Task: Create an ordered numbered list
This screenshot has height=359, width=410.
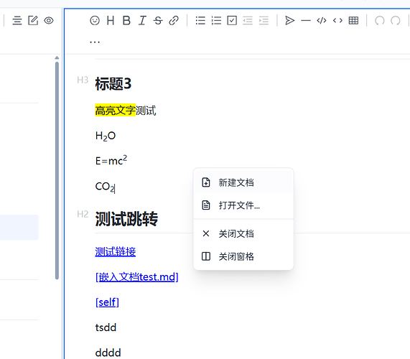Action: pyautogui.click(x=216, y=20)
